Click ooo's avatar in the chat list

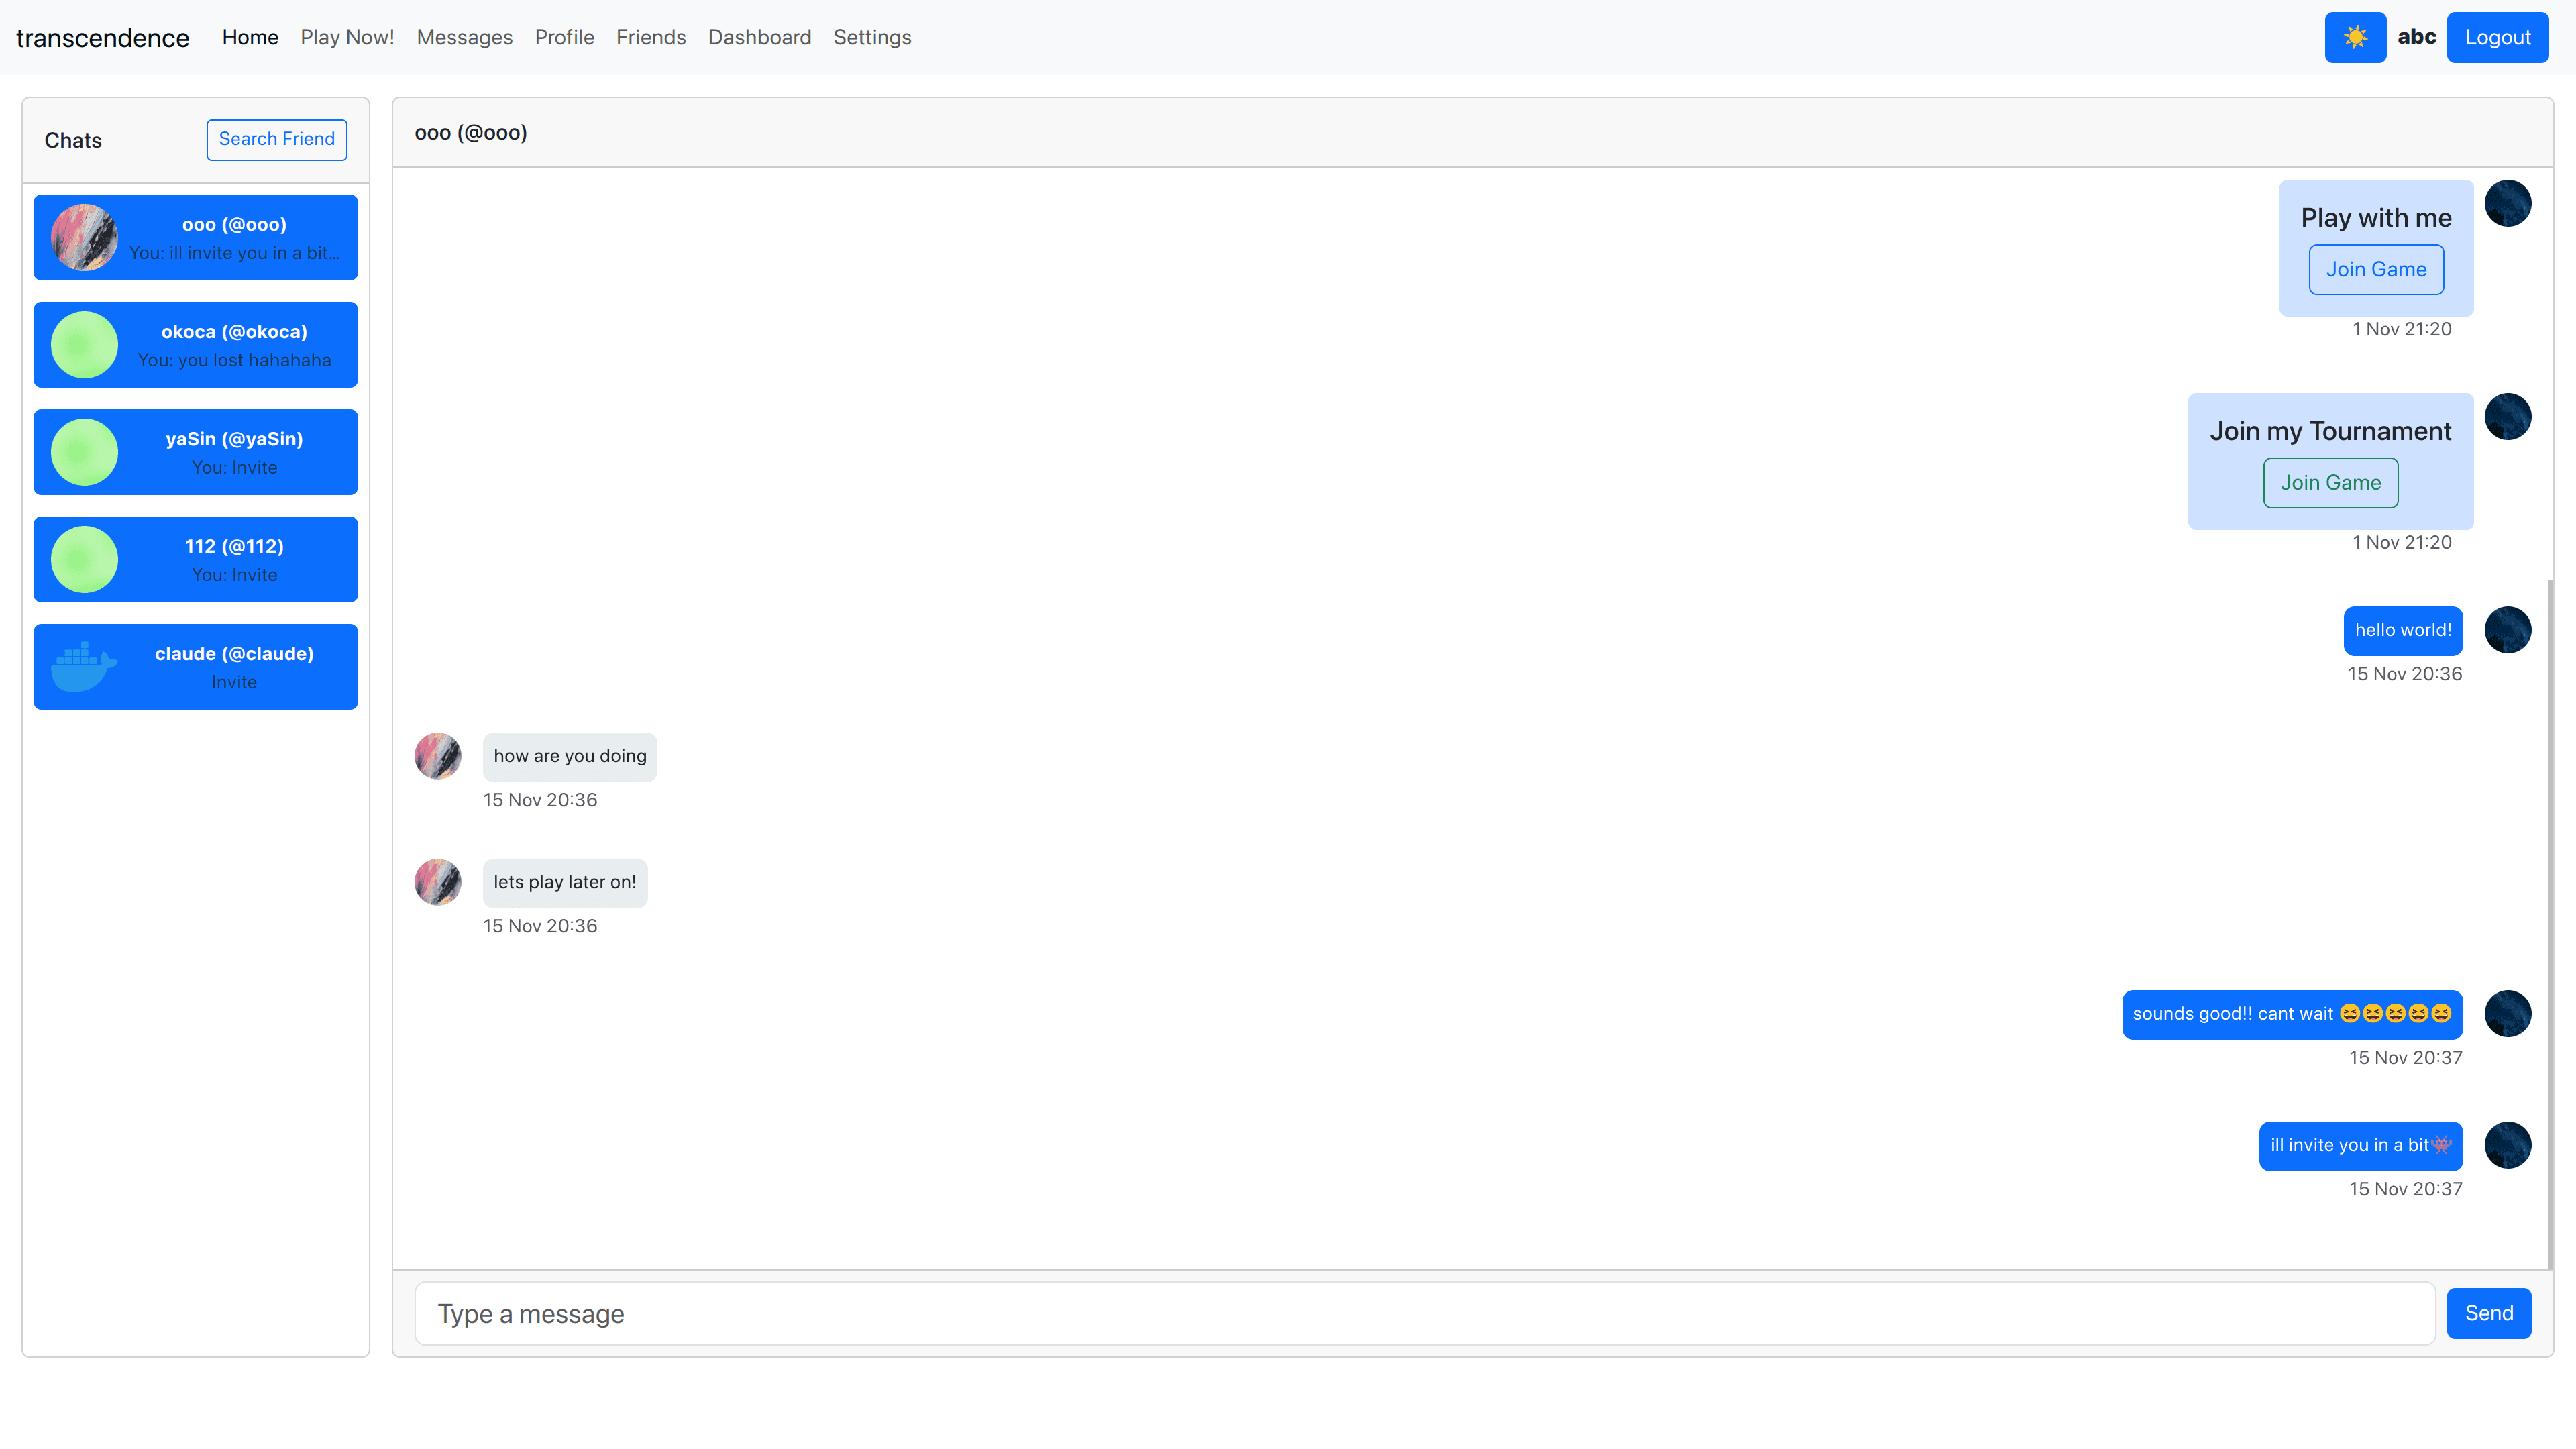(x=84, y=238)
